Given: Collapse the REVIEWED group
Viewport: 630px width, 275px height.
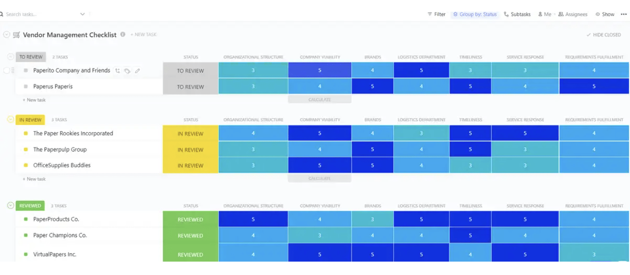Looking at the screenshot, I should 10,206.
